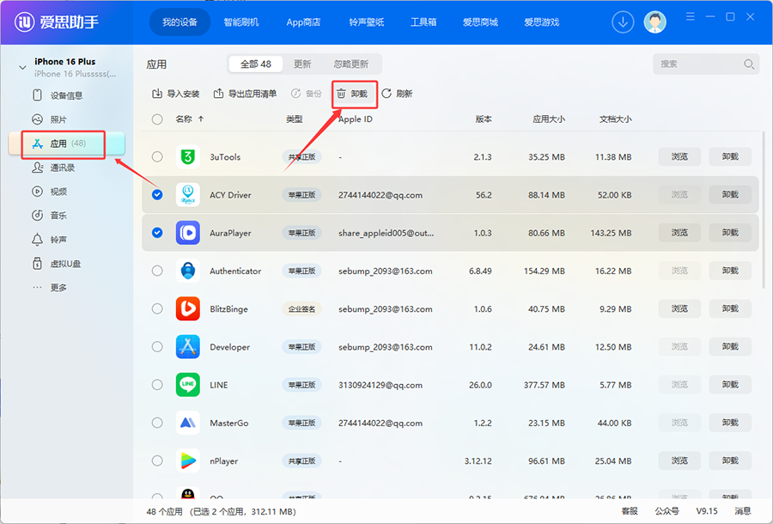This screenshot has height=524, width=773.
Task: Click 导出应用清单 toolbar button
Action: point(245,94)
